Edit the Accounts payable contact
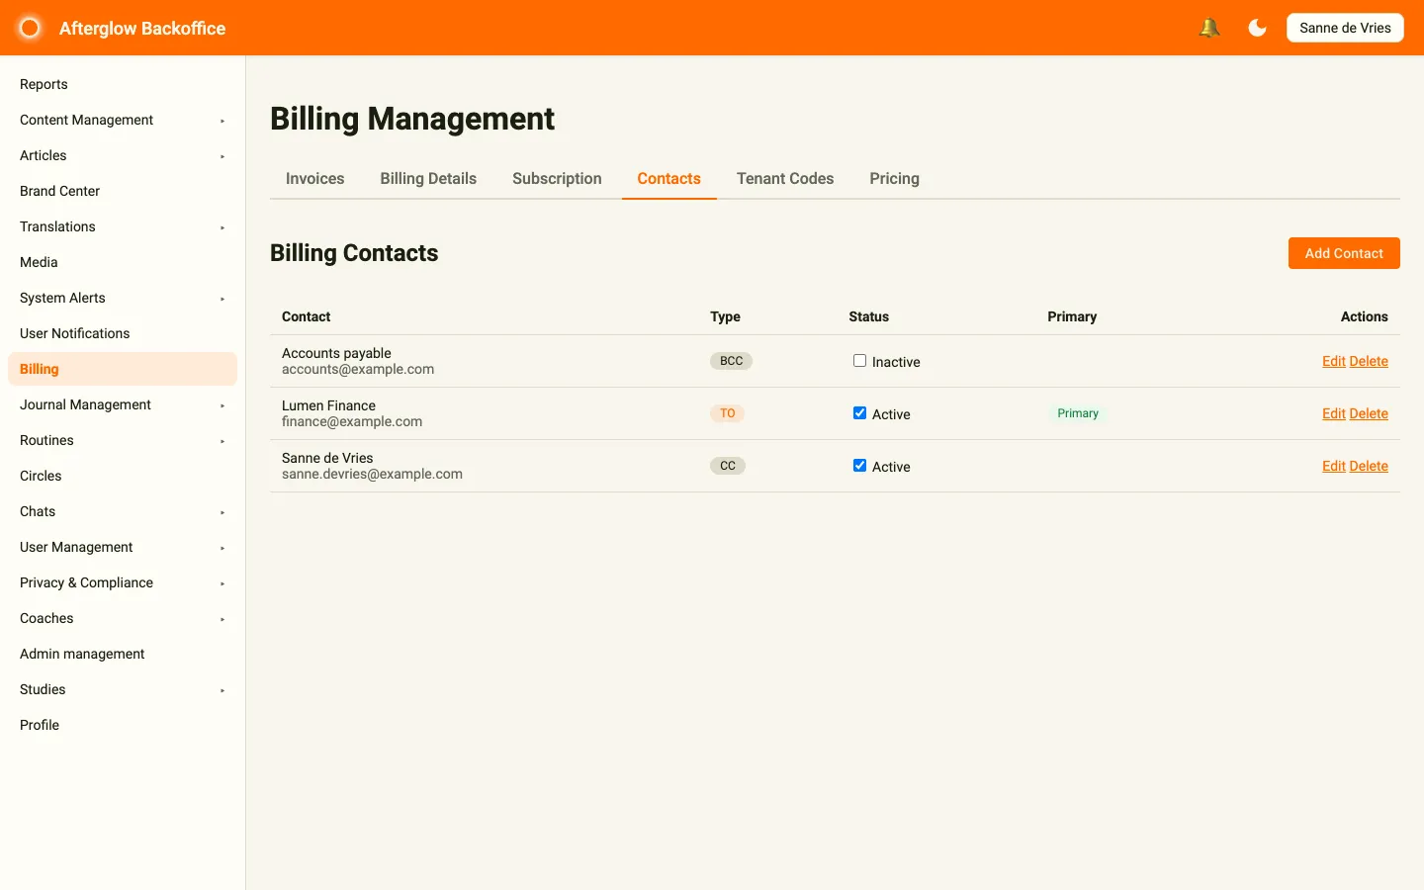 tap(1333, 361)
